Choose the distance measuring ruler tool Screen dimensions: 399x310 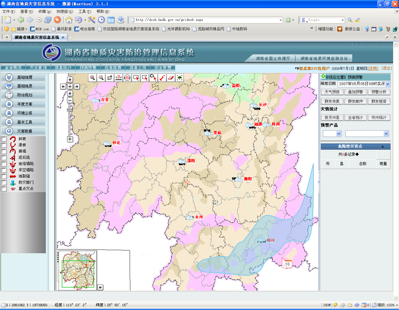pos(118,78)
